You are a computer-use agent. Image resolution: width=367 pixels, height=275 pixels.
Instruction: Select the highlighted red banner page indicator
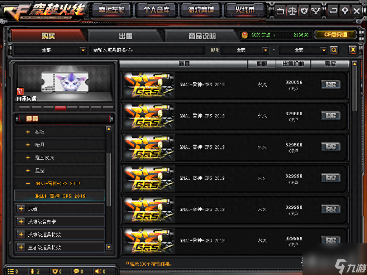click(x=60, y=108)
